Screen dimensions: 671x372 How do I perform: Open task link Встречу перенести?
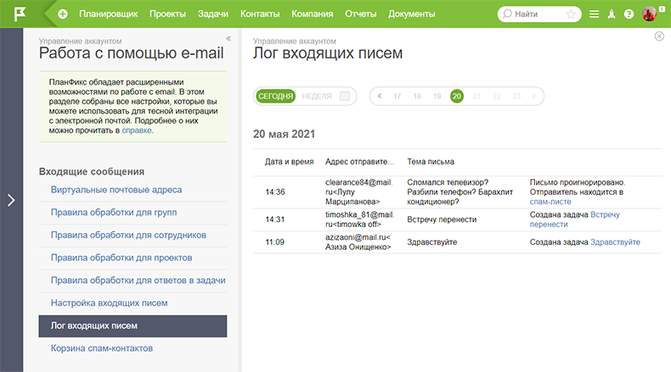pos(575,219)
